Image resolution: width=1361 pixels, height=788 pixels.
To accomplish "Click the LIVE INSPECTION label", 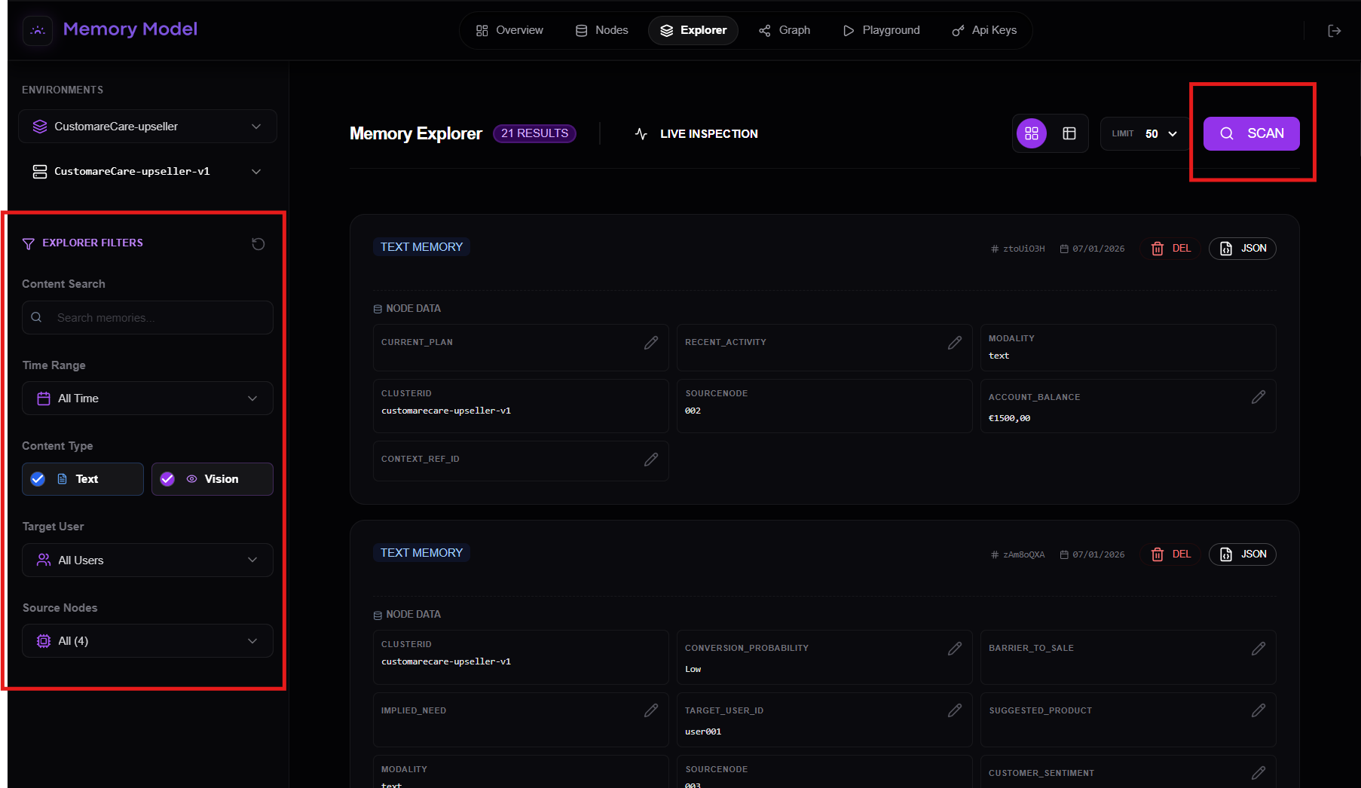I will [708, 134].
